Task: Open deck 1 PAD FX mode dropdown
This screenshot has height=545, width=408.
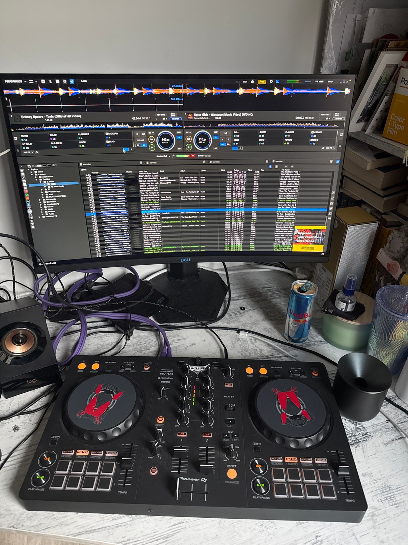Action: click(28, 153)
